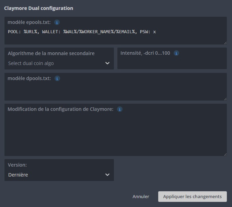The height and width of the screenshot is (207, 232).
Task: Show info for Intensité -dcri field
Action: (176, 53)
